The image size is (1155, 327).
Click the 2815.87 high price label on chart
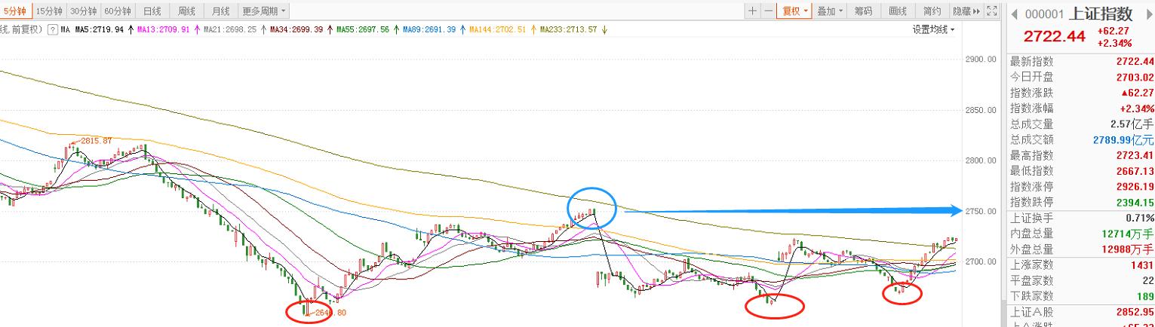coord(95,141)
